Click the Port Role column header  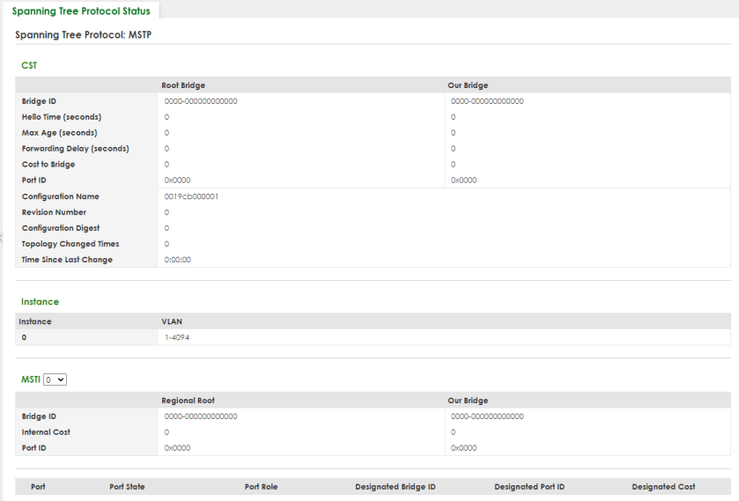261,486
